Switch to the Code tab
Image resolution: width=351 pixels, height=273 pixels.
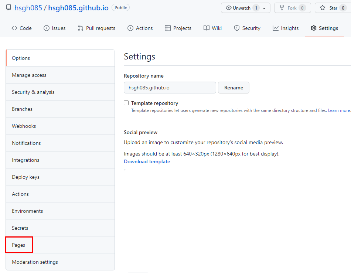tap(21, 28)
